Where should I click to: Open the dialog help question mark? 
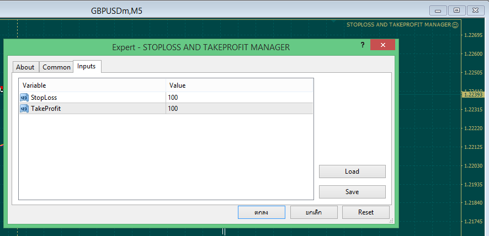363,45
